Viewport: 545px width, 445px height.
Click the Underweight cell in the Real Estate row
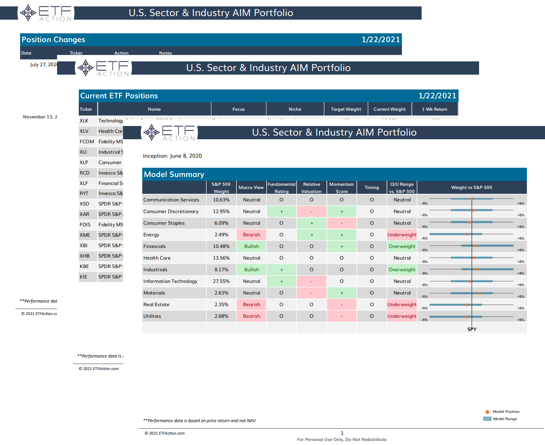point(402,305)
